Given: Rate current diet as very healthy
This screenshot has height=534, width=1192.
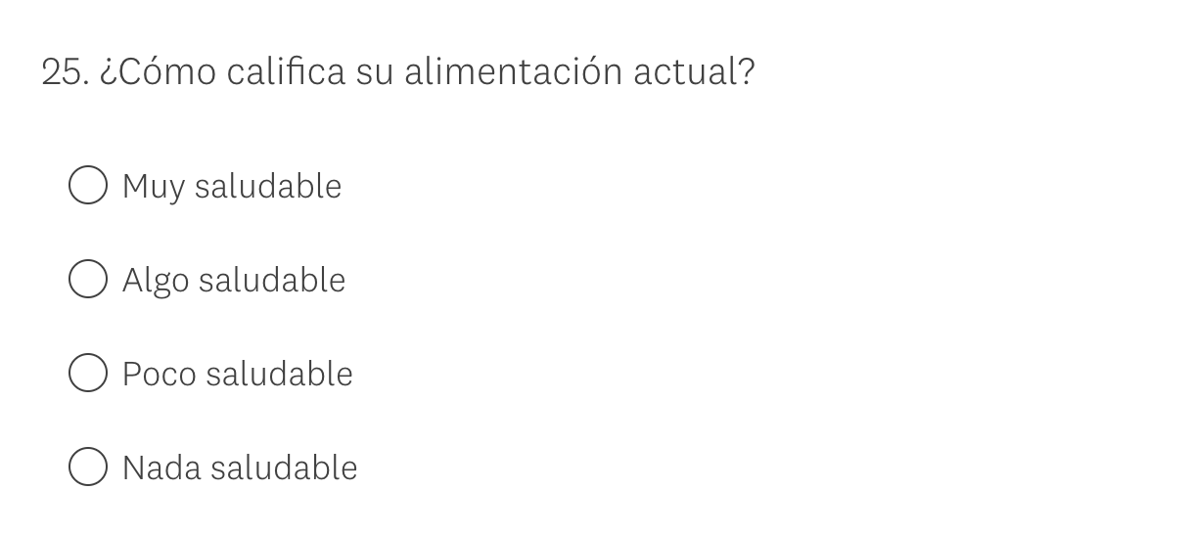Looking at the screenshot, I should (88, 186).
